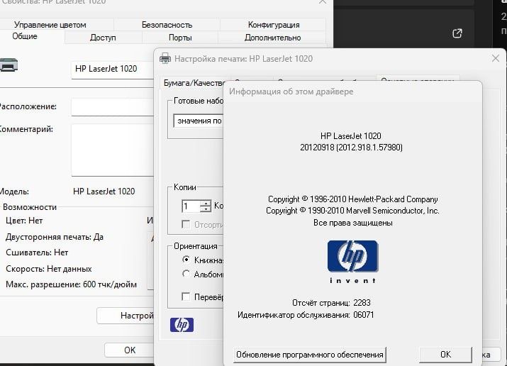The image size is (507, 366).
Task: Click the HP invent logo in the driver info dialog
Action: [352, 262]
